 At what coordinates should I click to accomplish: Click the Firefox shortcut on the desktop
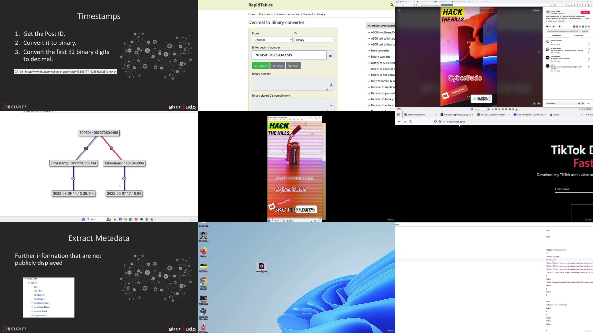pyautogui.click(x=203, y=252)
